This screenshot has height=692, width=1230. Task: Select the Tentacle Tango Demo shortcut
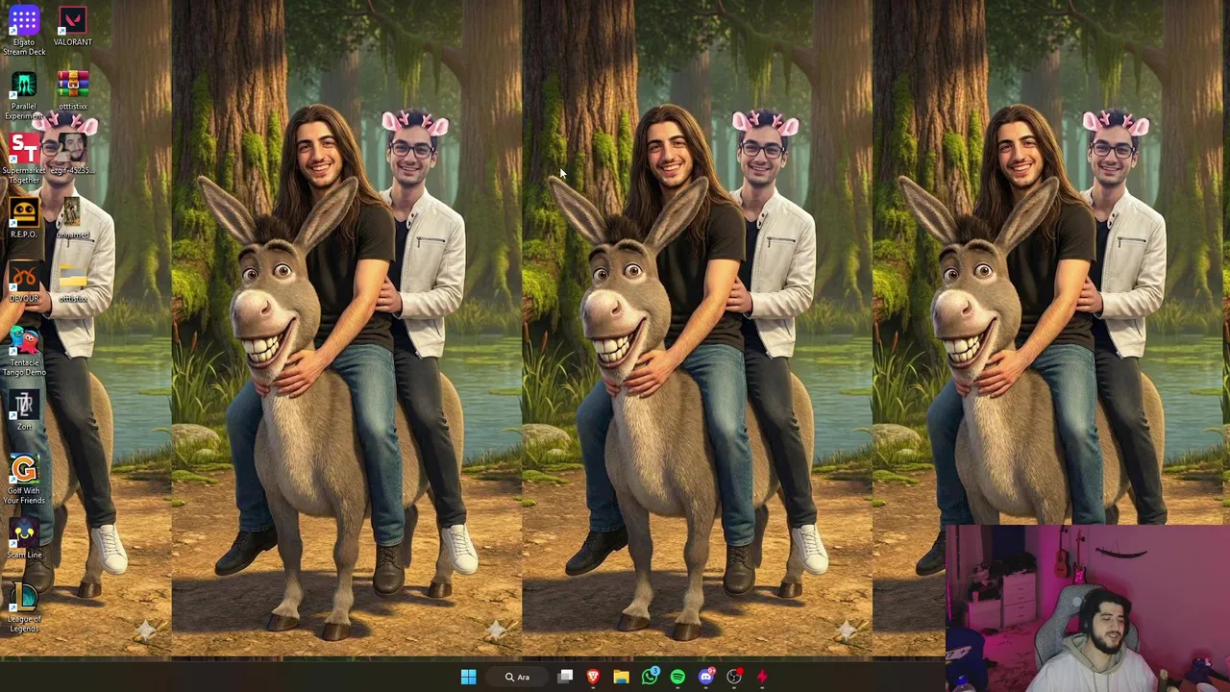[24, 352]
